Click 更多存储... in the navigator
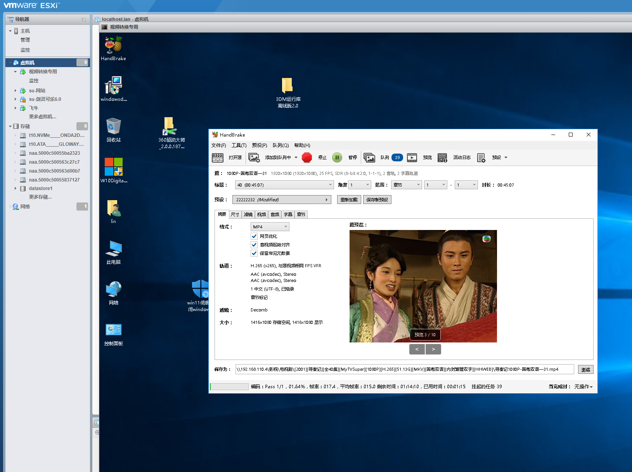Screen dimensions: 632x472 (40, 197)
